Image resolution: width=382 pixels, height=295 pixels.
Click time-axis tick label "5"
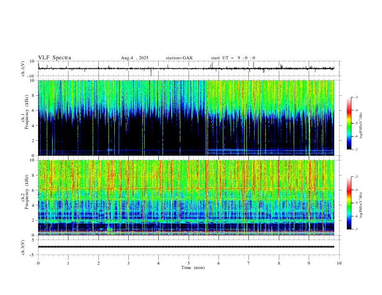tap(189, 263)
